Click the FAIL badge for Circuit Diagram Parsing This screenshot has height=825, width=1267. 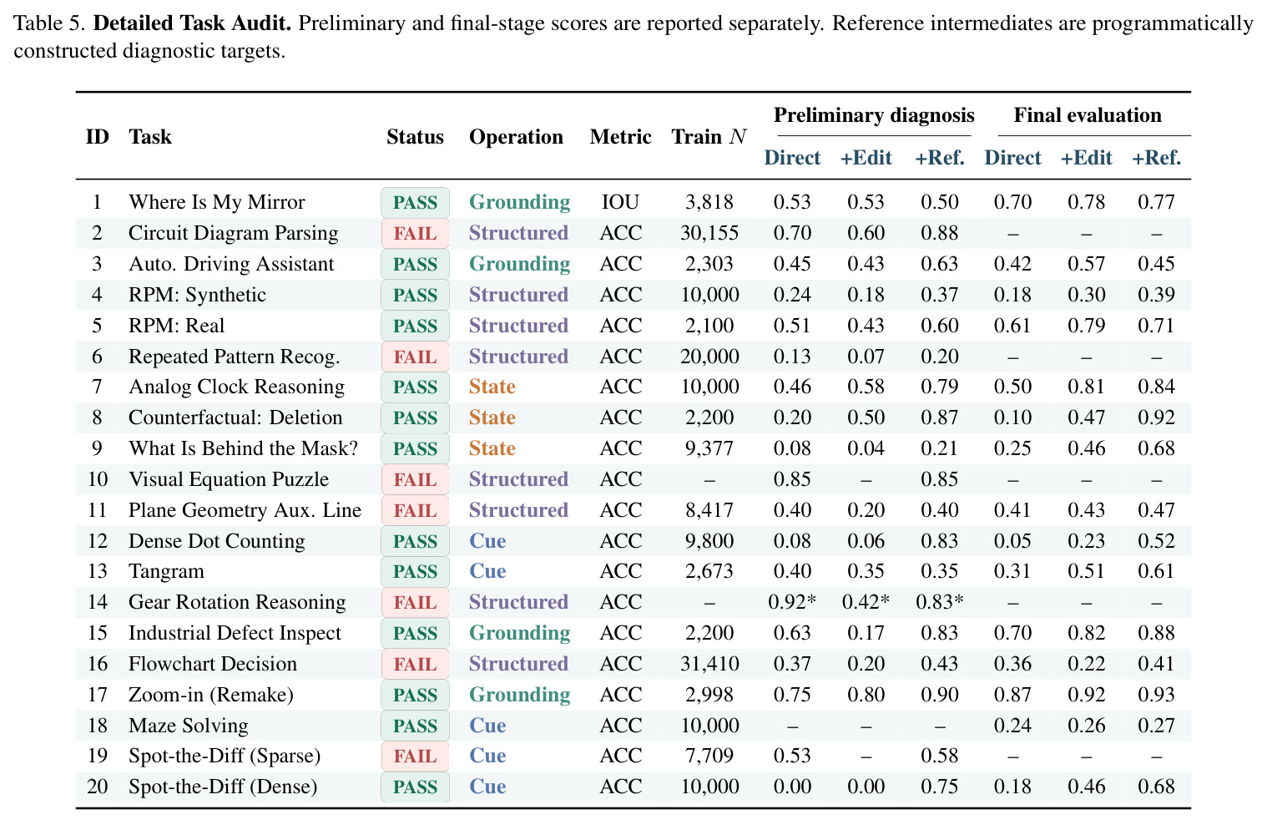click(x=415, y=234)
